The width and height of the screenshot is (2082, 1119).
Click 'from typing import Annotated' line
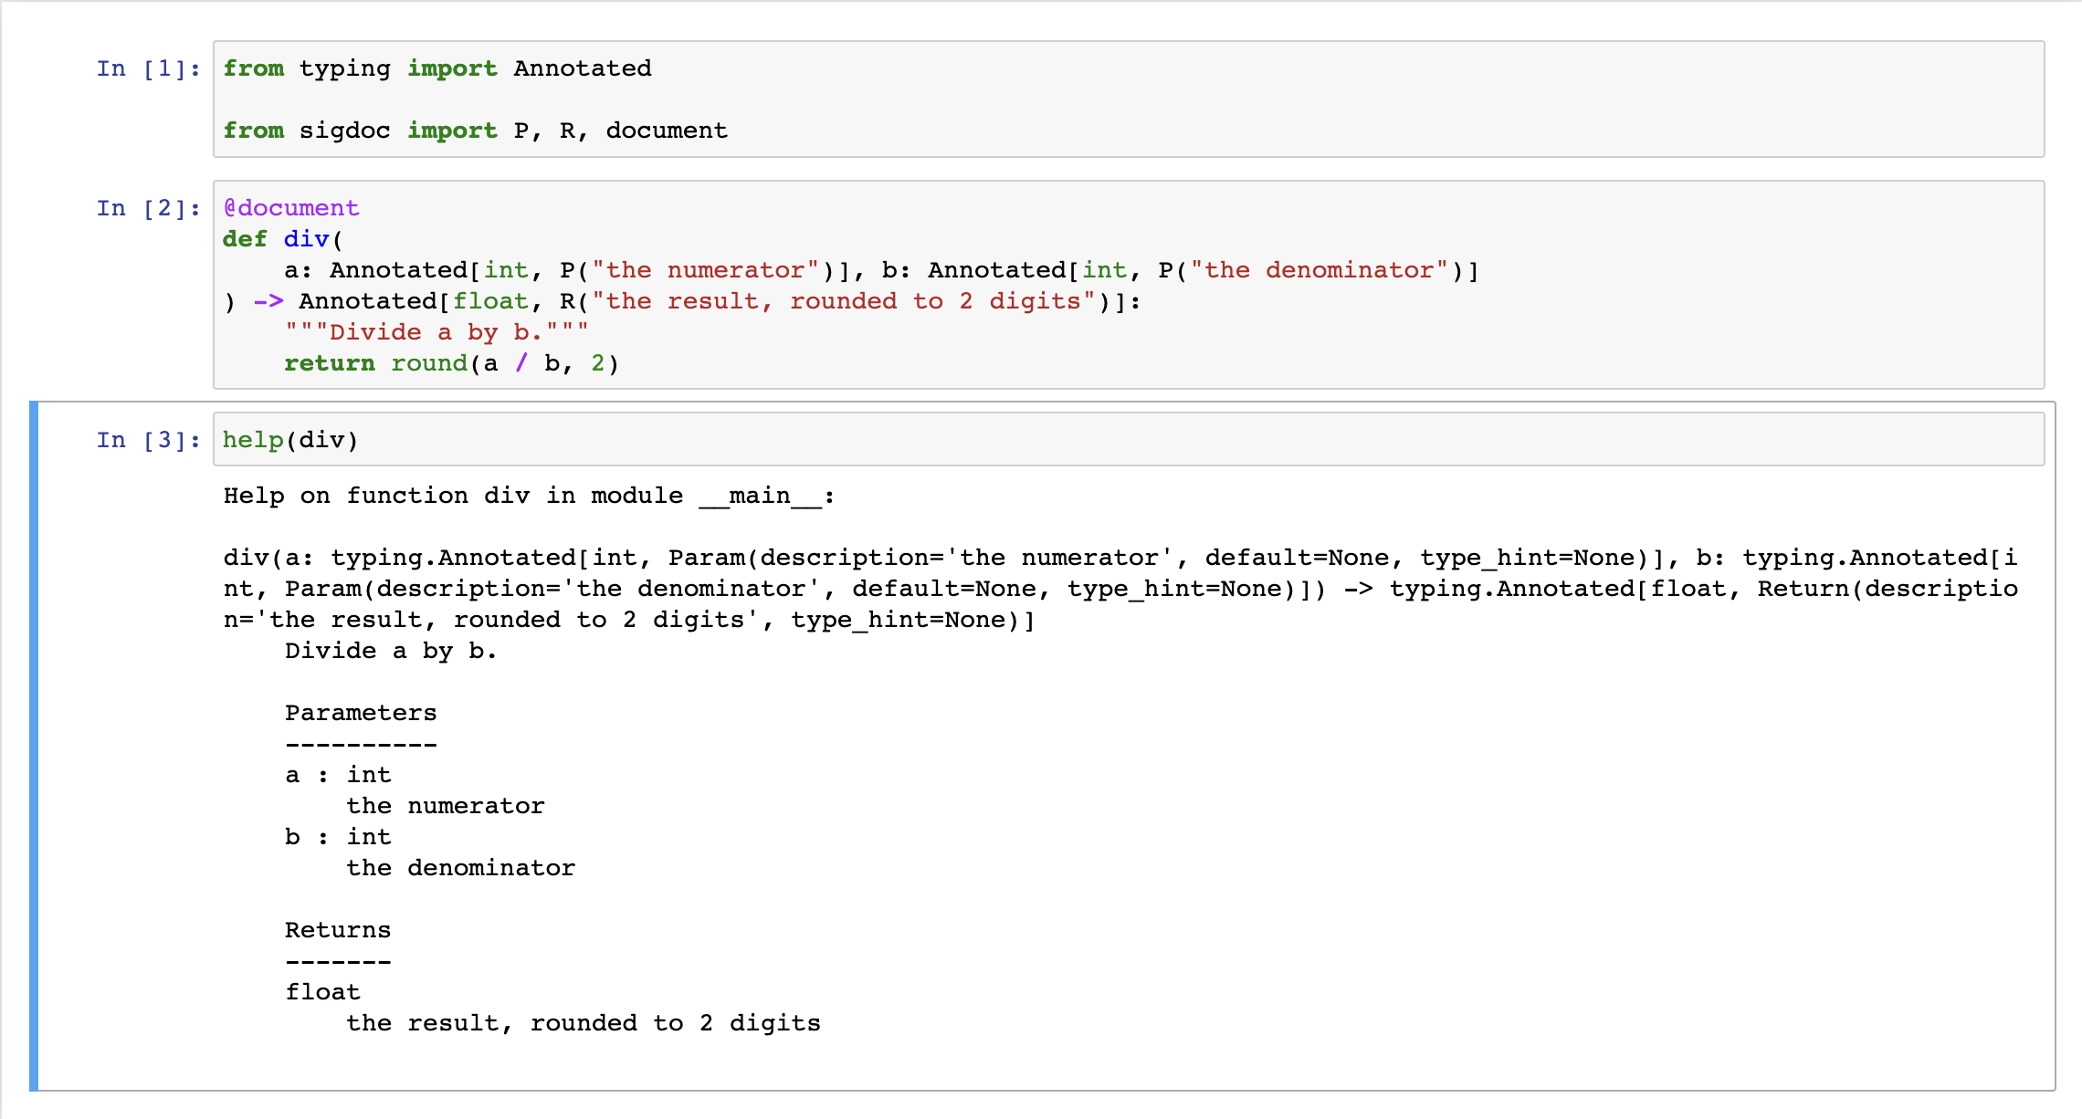click(436, 68)
